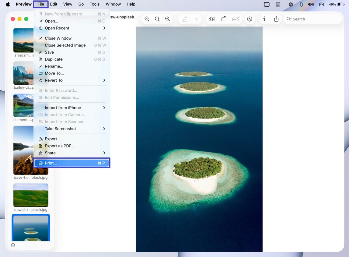The width and height of the screenshot is (349, 257).
Task: Choose Duplicate from the File menu
Action: (72, 59)
